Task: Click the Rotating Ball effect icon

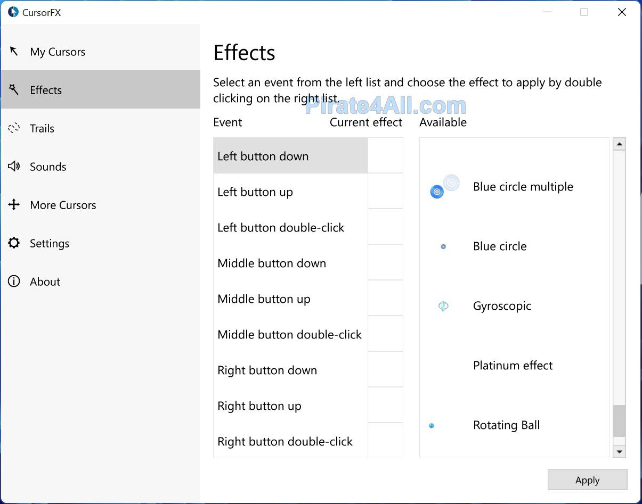Action: point(432,425)
